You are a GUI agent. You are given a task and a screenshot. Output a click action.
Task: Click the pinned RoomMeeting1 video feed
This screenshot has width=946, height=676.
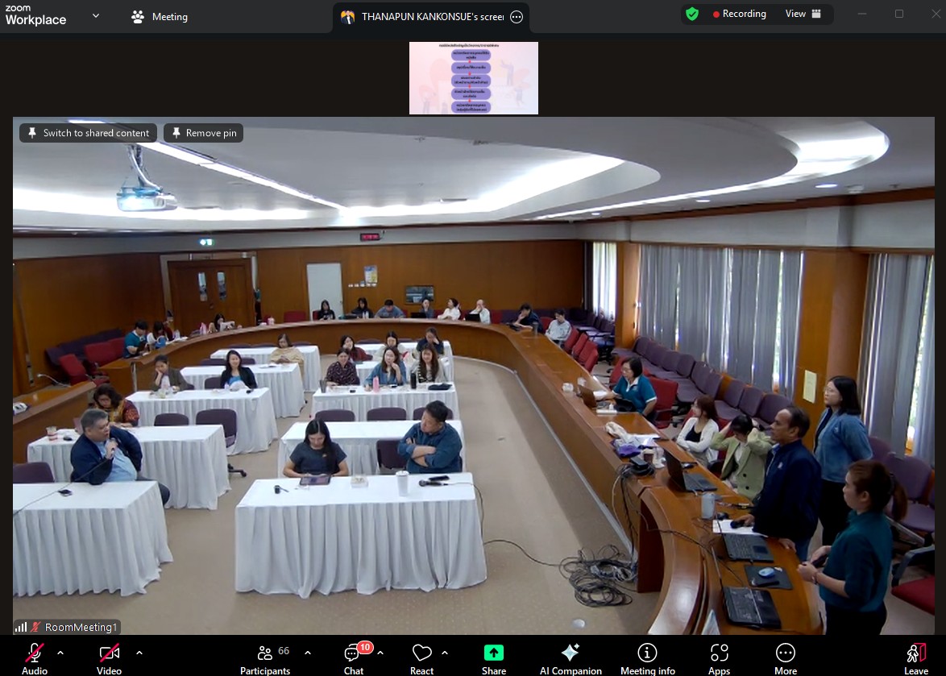coord(474,375)
